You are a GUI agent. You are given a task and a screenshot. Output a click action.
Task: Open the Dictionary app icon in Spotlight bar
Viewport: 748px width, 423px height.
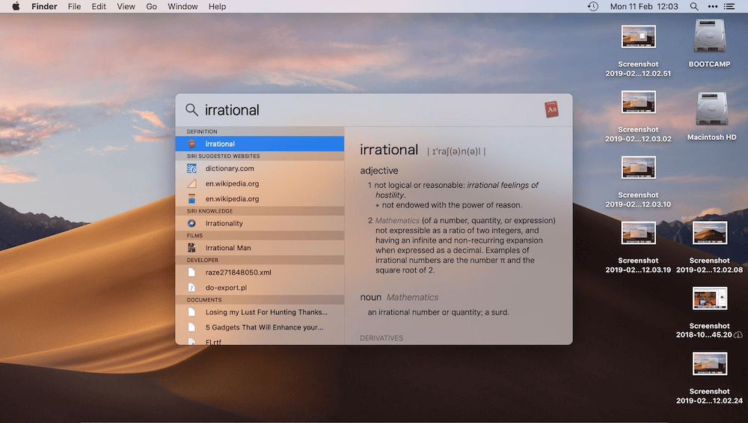coord(551,109)
